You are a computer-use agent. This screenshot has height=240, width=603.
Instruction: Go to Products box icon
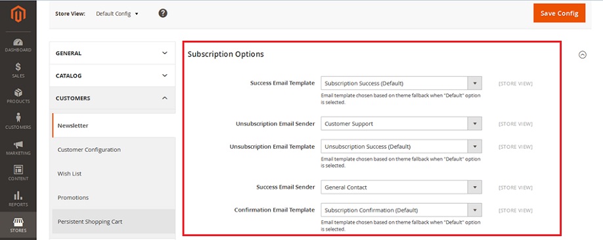point(18,93)
